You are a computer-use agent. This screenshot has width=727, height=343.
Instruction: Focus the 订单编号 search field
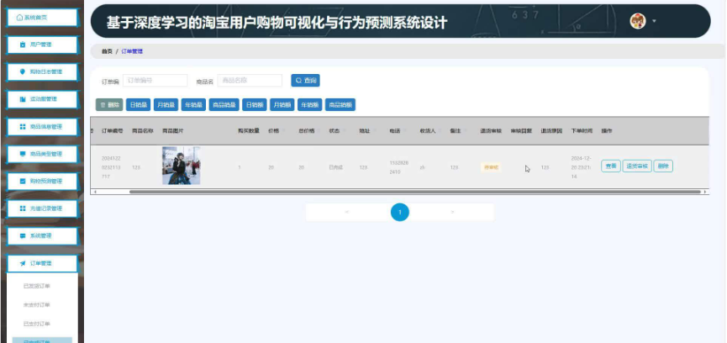tap(155, 81)
